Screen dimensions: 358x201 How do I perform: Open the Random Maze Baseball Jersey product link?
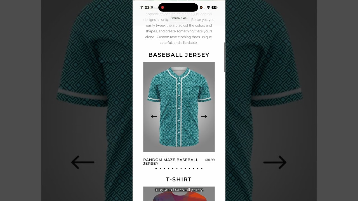[x=171, y=162]
